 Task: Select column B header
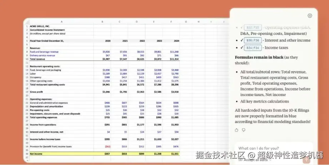coord(102,22)
